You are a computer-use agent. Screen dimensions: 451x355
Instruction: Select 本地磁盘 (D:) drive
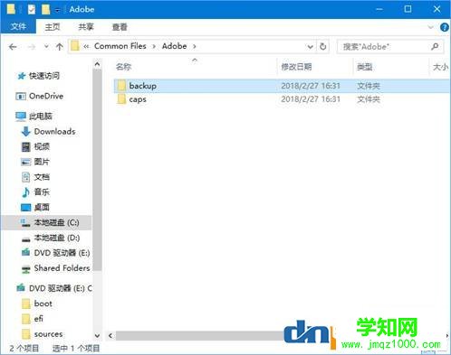click(57, 238)
